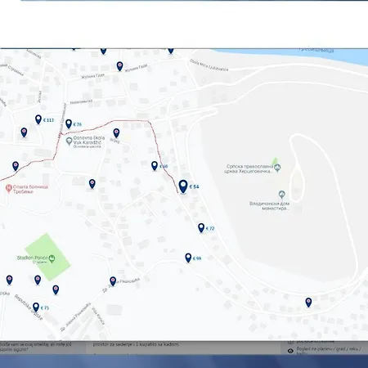This screenshot has height=368, width=368.
Task: Select the green Stadion Police field area
Action: click(x=48, y=257)
